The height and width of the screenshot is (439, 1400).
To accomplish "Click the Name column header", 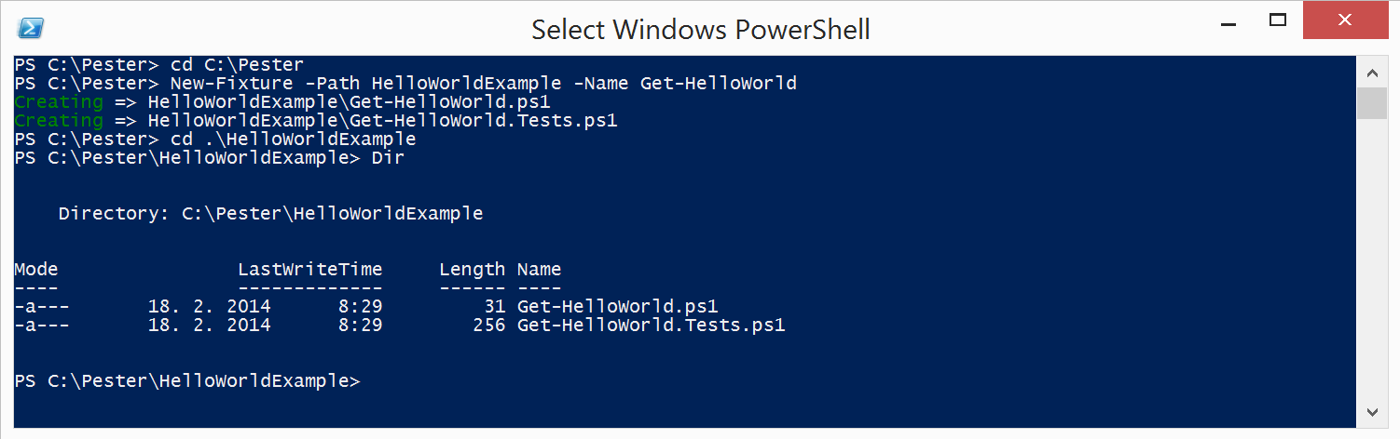I will pos(539,270).
